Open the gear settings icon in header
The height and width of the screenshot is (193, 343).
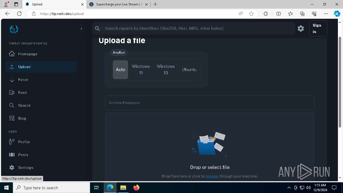(x=301, y=28)
